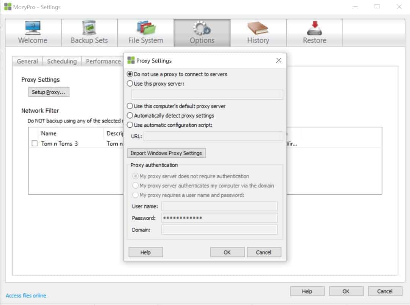
Task: Minimize the MozyPro Settings window
Action: pyautogui.click(x=355, y=7)
